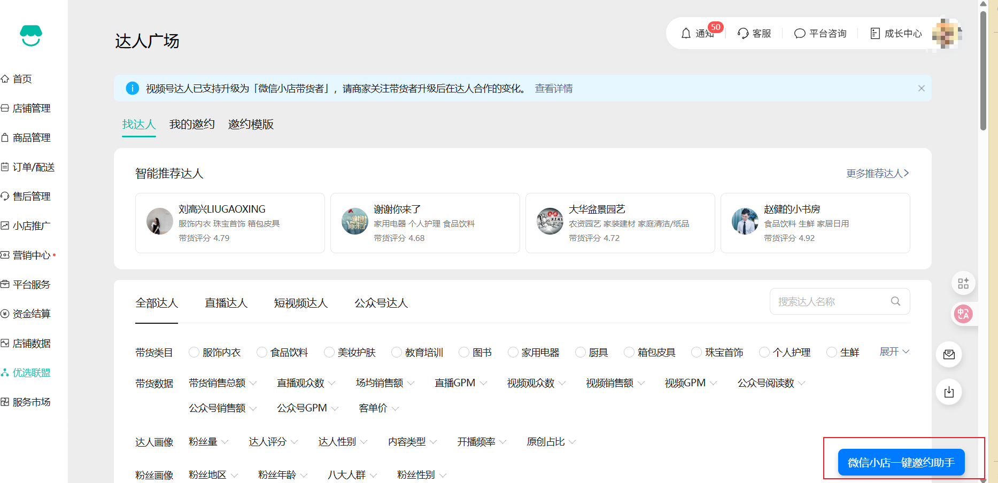The image size is (998, 483).
Task: Select 食品饮料 category radio
Action: pos(262,352)
